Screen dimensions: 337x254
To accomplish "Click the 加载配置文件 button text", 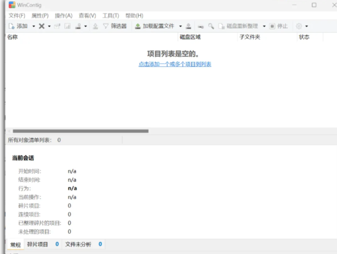I will click(158, 26).
